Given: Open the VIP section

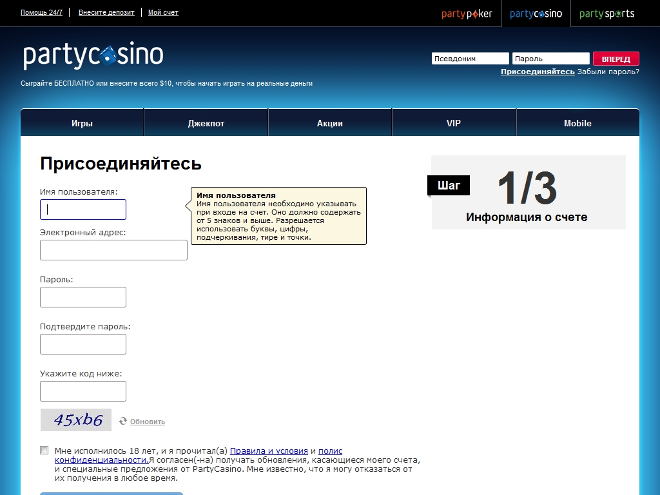Looking at the screenshot, I should 454,123.
